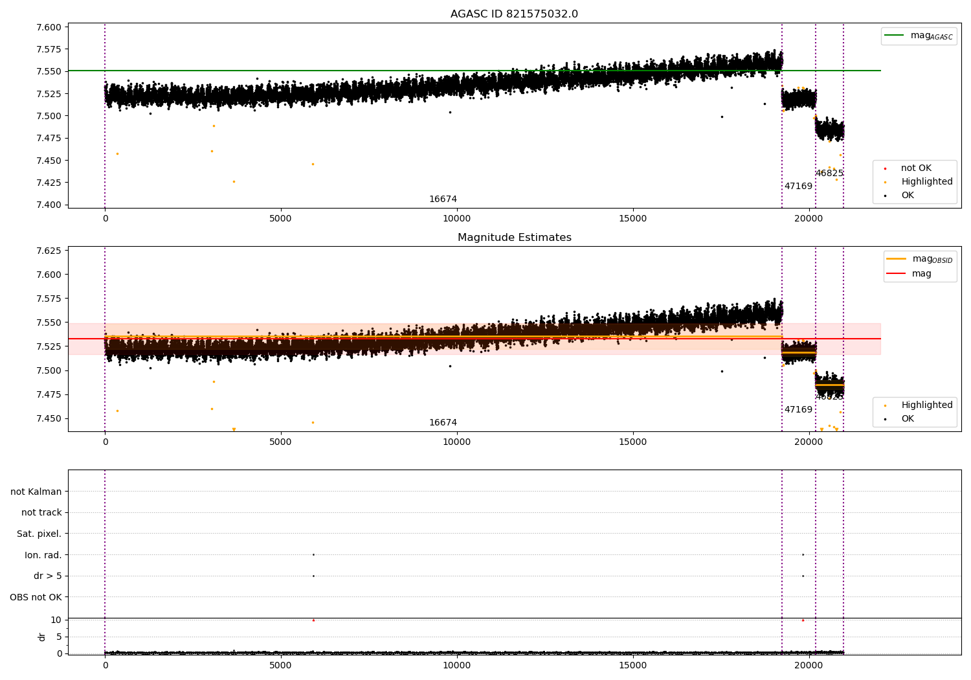Select the "OBS not OK" axis label

pyautogui.click(x=36, y=597)
